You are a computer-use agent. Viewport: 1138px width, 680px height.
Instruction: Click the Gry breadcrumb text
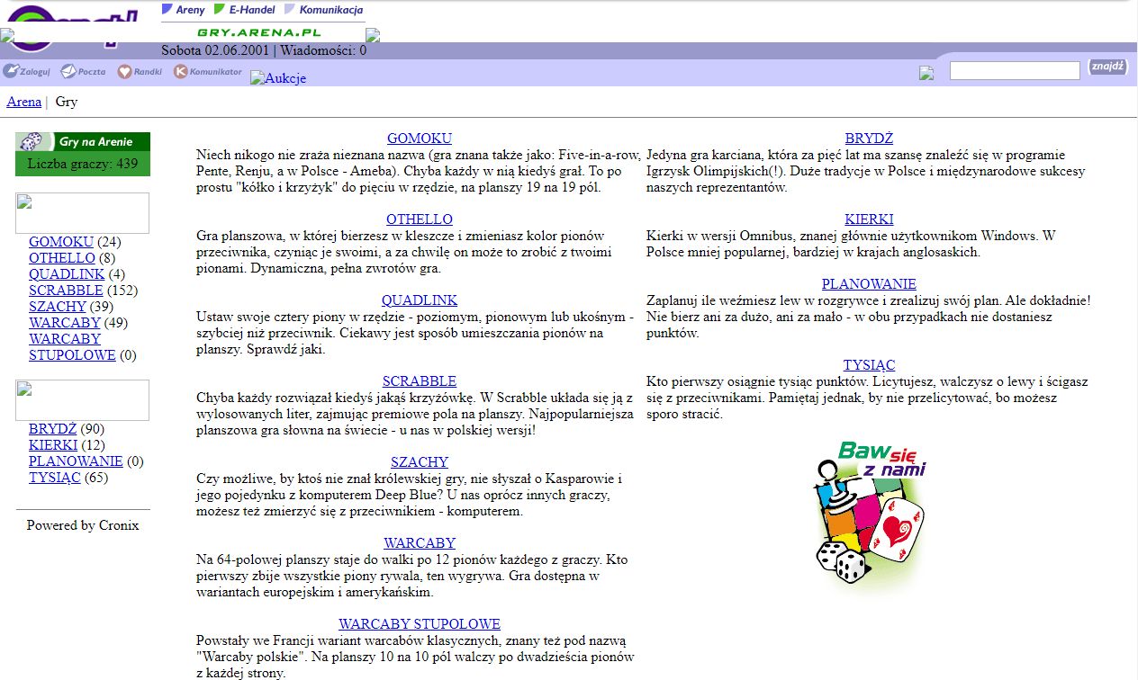[x=67, y=102]
